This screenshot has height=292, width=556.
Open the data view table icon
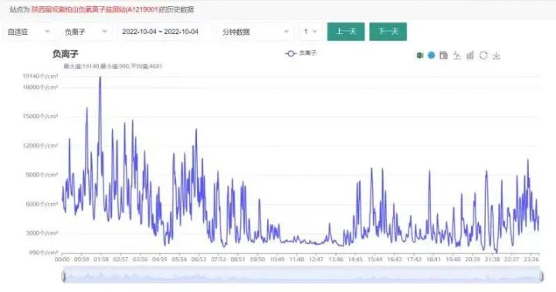443,56
